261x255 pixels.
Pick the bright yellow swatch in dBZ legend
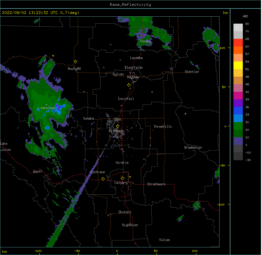pyautogui.click(x=238, y=65)
